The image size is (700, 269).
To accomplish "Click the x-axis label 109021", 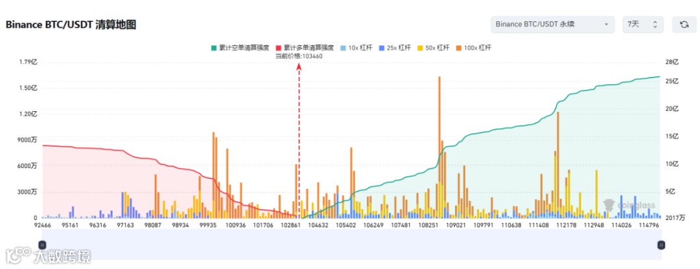I will tap(456, 226).
